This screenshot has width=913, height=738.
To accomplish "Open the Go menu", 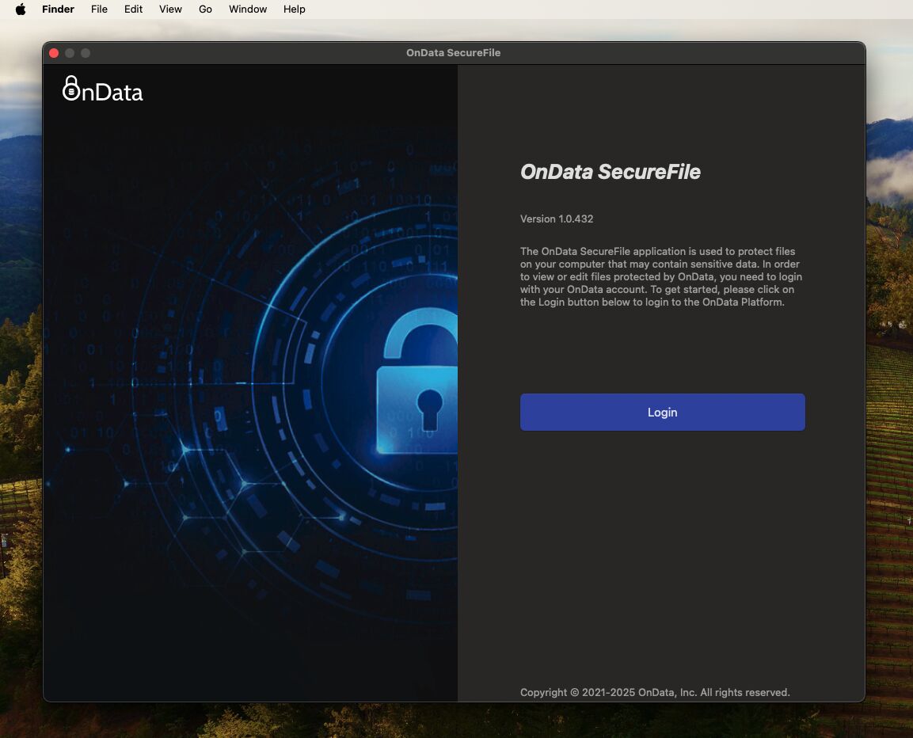I will (205, 9).
